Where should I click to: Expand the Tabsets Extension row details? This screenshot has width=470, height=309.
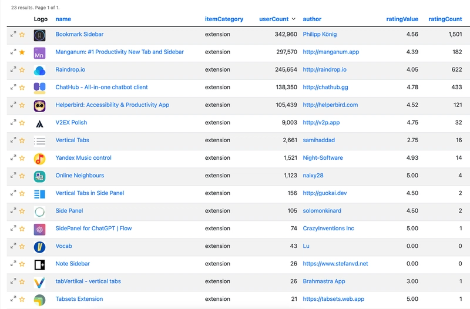pyautogui.click(x=13, y=299)
